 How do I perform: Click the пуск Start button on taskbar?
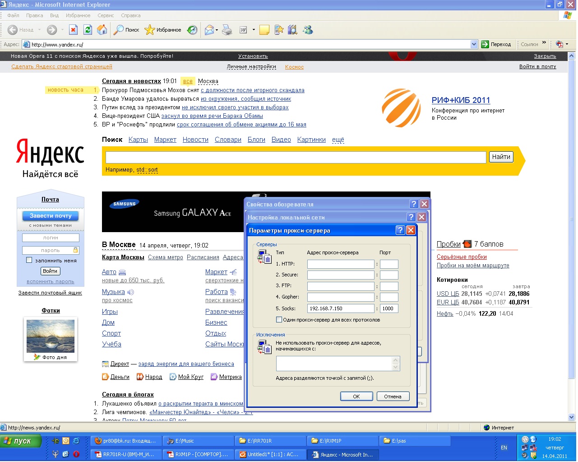click(x=21, y=441)
